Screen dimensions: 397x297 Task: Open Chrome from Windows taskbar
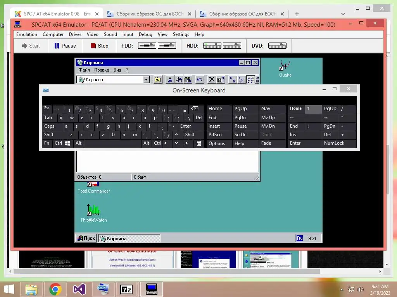[55, 289]
